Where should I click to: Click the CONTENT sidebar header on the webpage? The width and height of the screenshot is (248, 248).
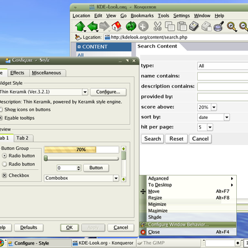(x=104, y=47)
